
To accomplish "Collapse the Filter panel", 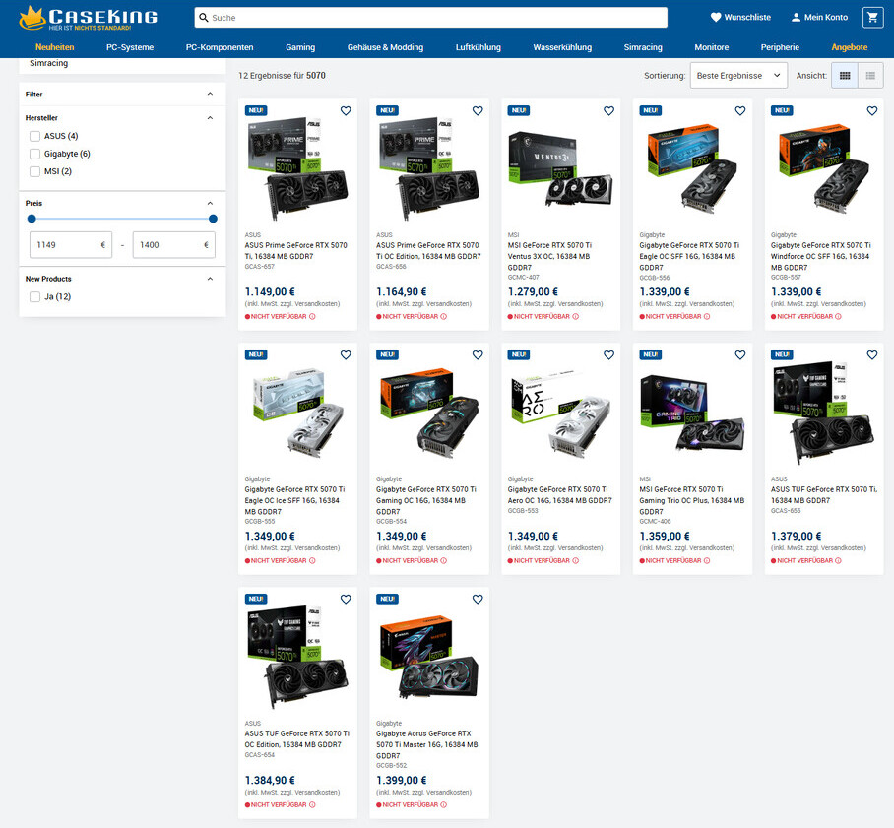I will [210, 94].
